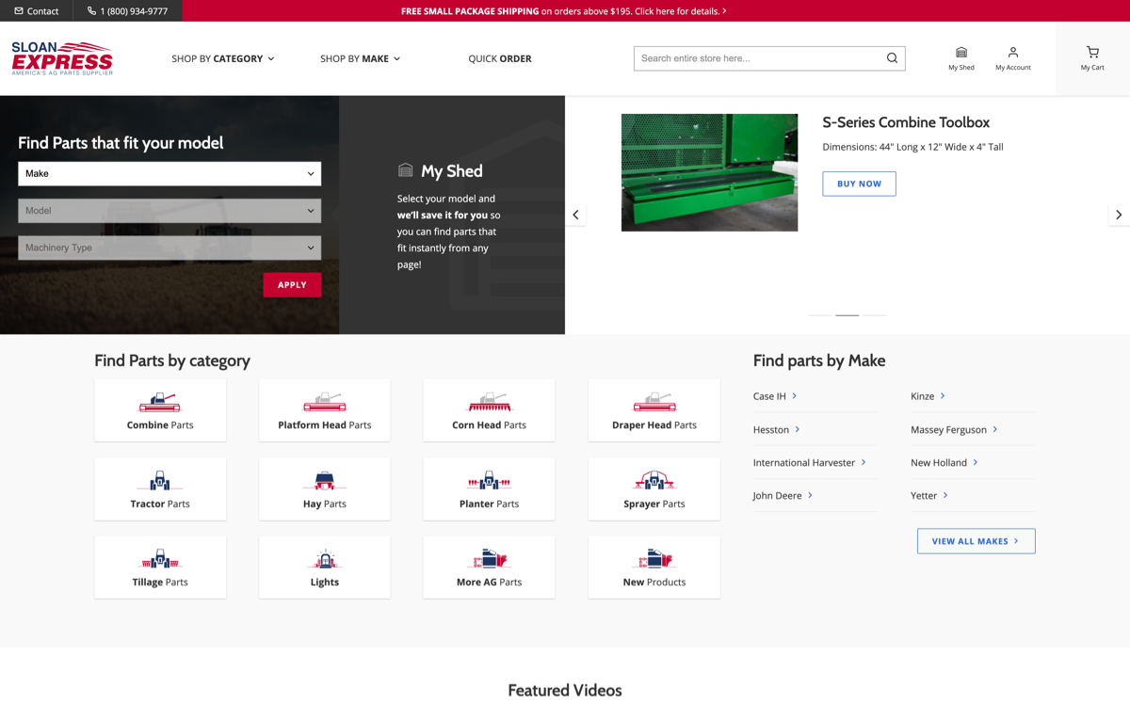Image resolution: width=1130 pixels, height=704 pixels.
Task: Open More AG Parts category
Action: (x=489, y=568)
